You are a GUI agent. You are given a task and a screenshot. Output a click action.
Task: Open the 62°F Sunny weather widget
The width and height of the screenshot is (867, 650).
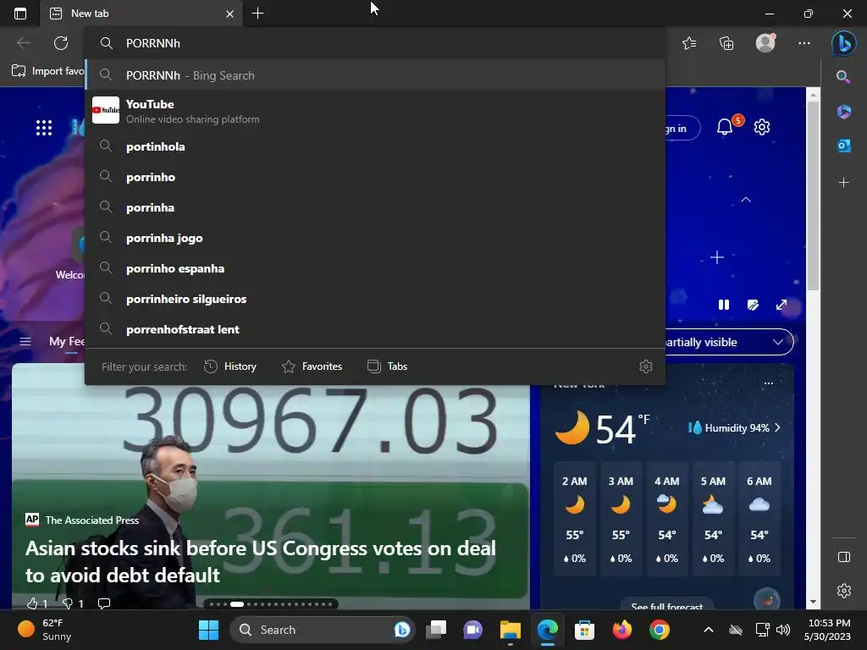point(46,630)
